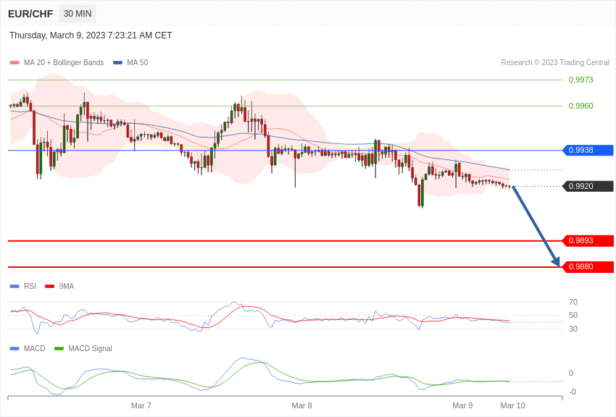This screenshot has height=417, width=616.
Task: Click the RSI 70 axis value
Action: tap(573, 302)
